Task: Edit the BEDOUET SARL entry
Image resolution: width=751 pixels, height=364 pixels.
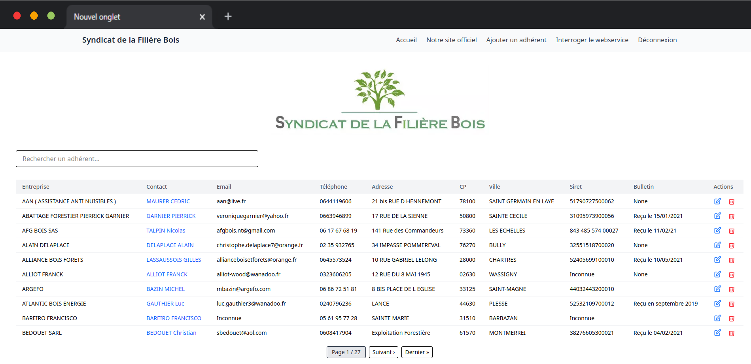Action: tap(717, 333)
